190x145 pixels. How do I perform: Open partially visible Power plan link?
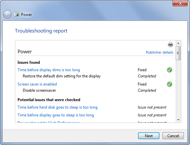pos(48,122)
